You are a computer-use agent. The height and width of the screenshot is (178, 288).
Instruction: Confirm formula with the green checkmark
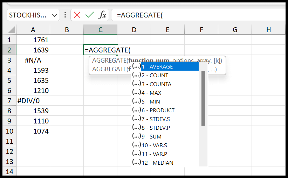click(x=90, y=15)
